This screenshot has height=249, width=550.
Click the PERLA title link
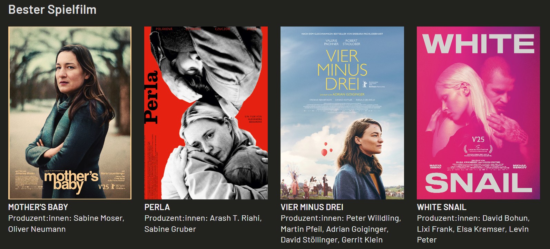tap(157, 207)
